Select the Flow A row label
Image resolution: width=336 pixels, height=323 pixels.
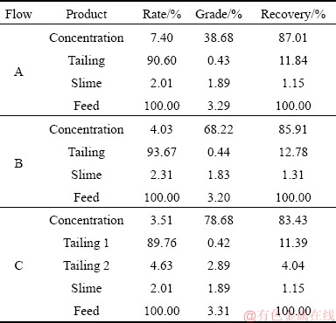coord(18,72)
